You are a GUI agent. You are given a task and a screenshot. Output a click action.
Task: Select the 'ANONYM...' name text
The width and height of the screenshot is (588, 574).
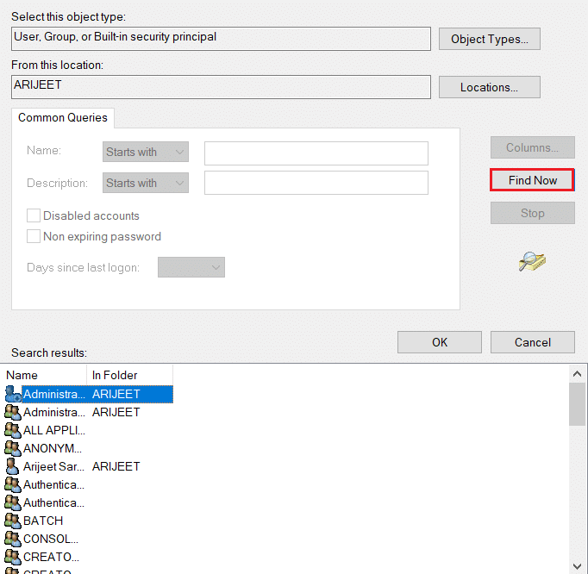tap(53, 448)
